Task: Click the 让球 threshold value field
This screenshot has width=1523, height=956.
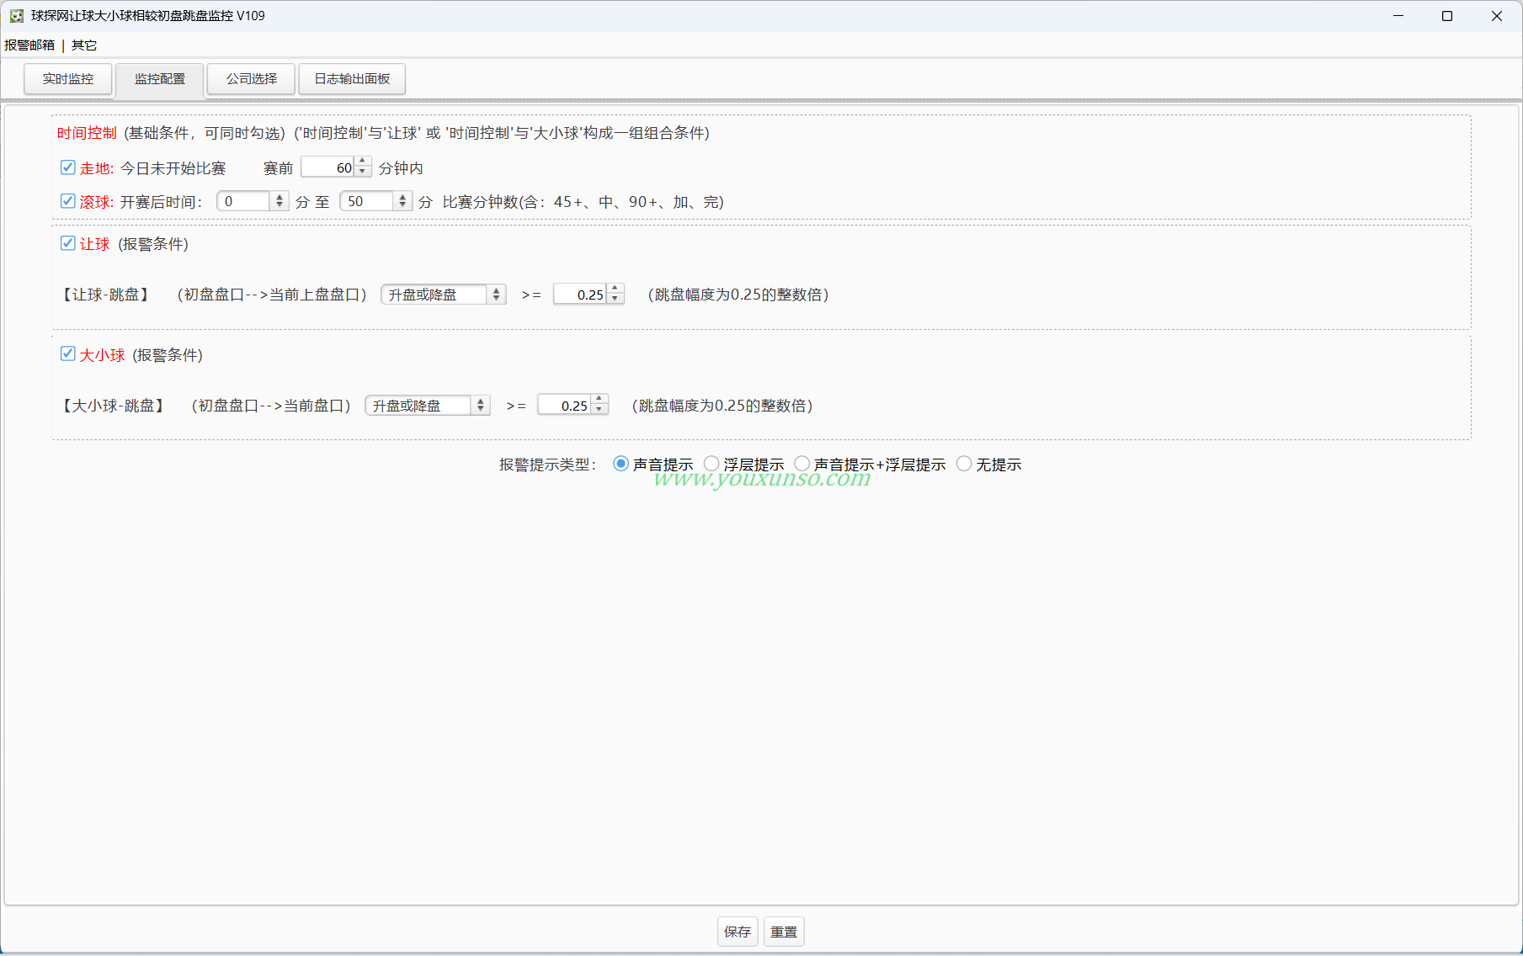Action: point(581,295)
